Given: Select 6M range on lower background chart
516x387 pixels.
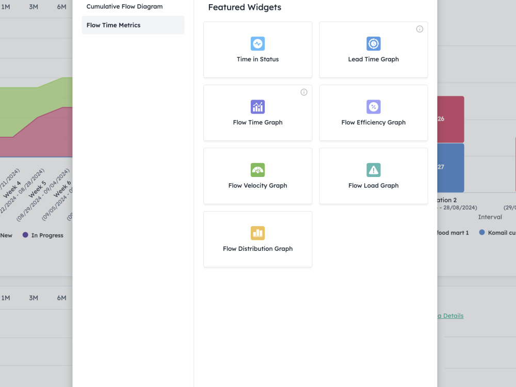Looking at the screenshot, I should (x=61, y=298).
